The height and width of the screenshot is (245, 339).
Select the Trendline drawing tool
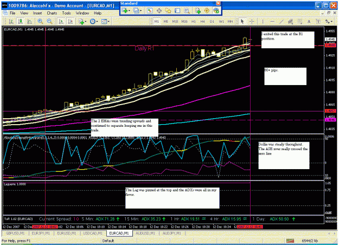pyautogui.click(x=282, y=21)
